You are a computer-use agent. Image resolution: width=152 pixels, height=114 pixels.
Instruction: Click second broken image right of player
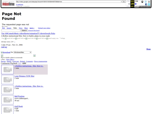[x=35, y=55]
